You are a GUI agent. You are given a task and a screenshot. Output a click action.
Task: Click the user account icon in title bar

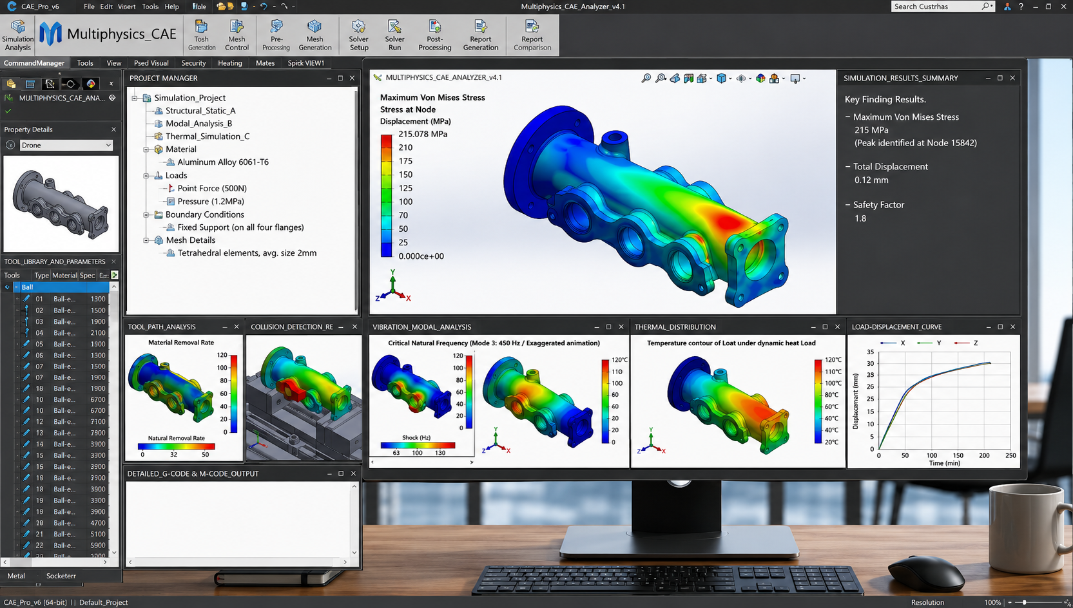pos(1007,6)
